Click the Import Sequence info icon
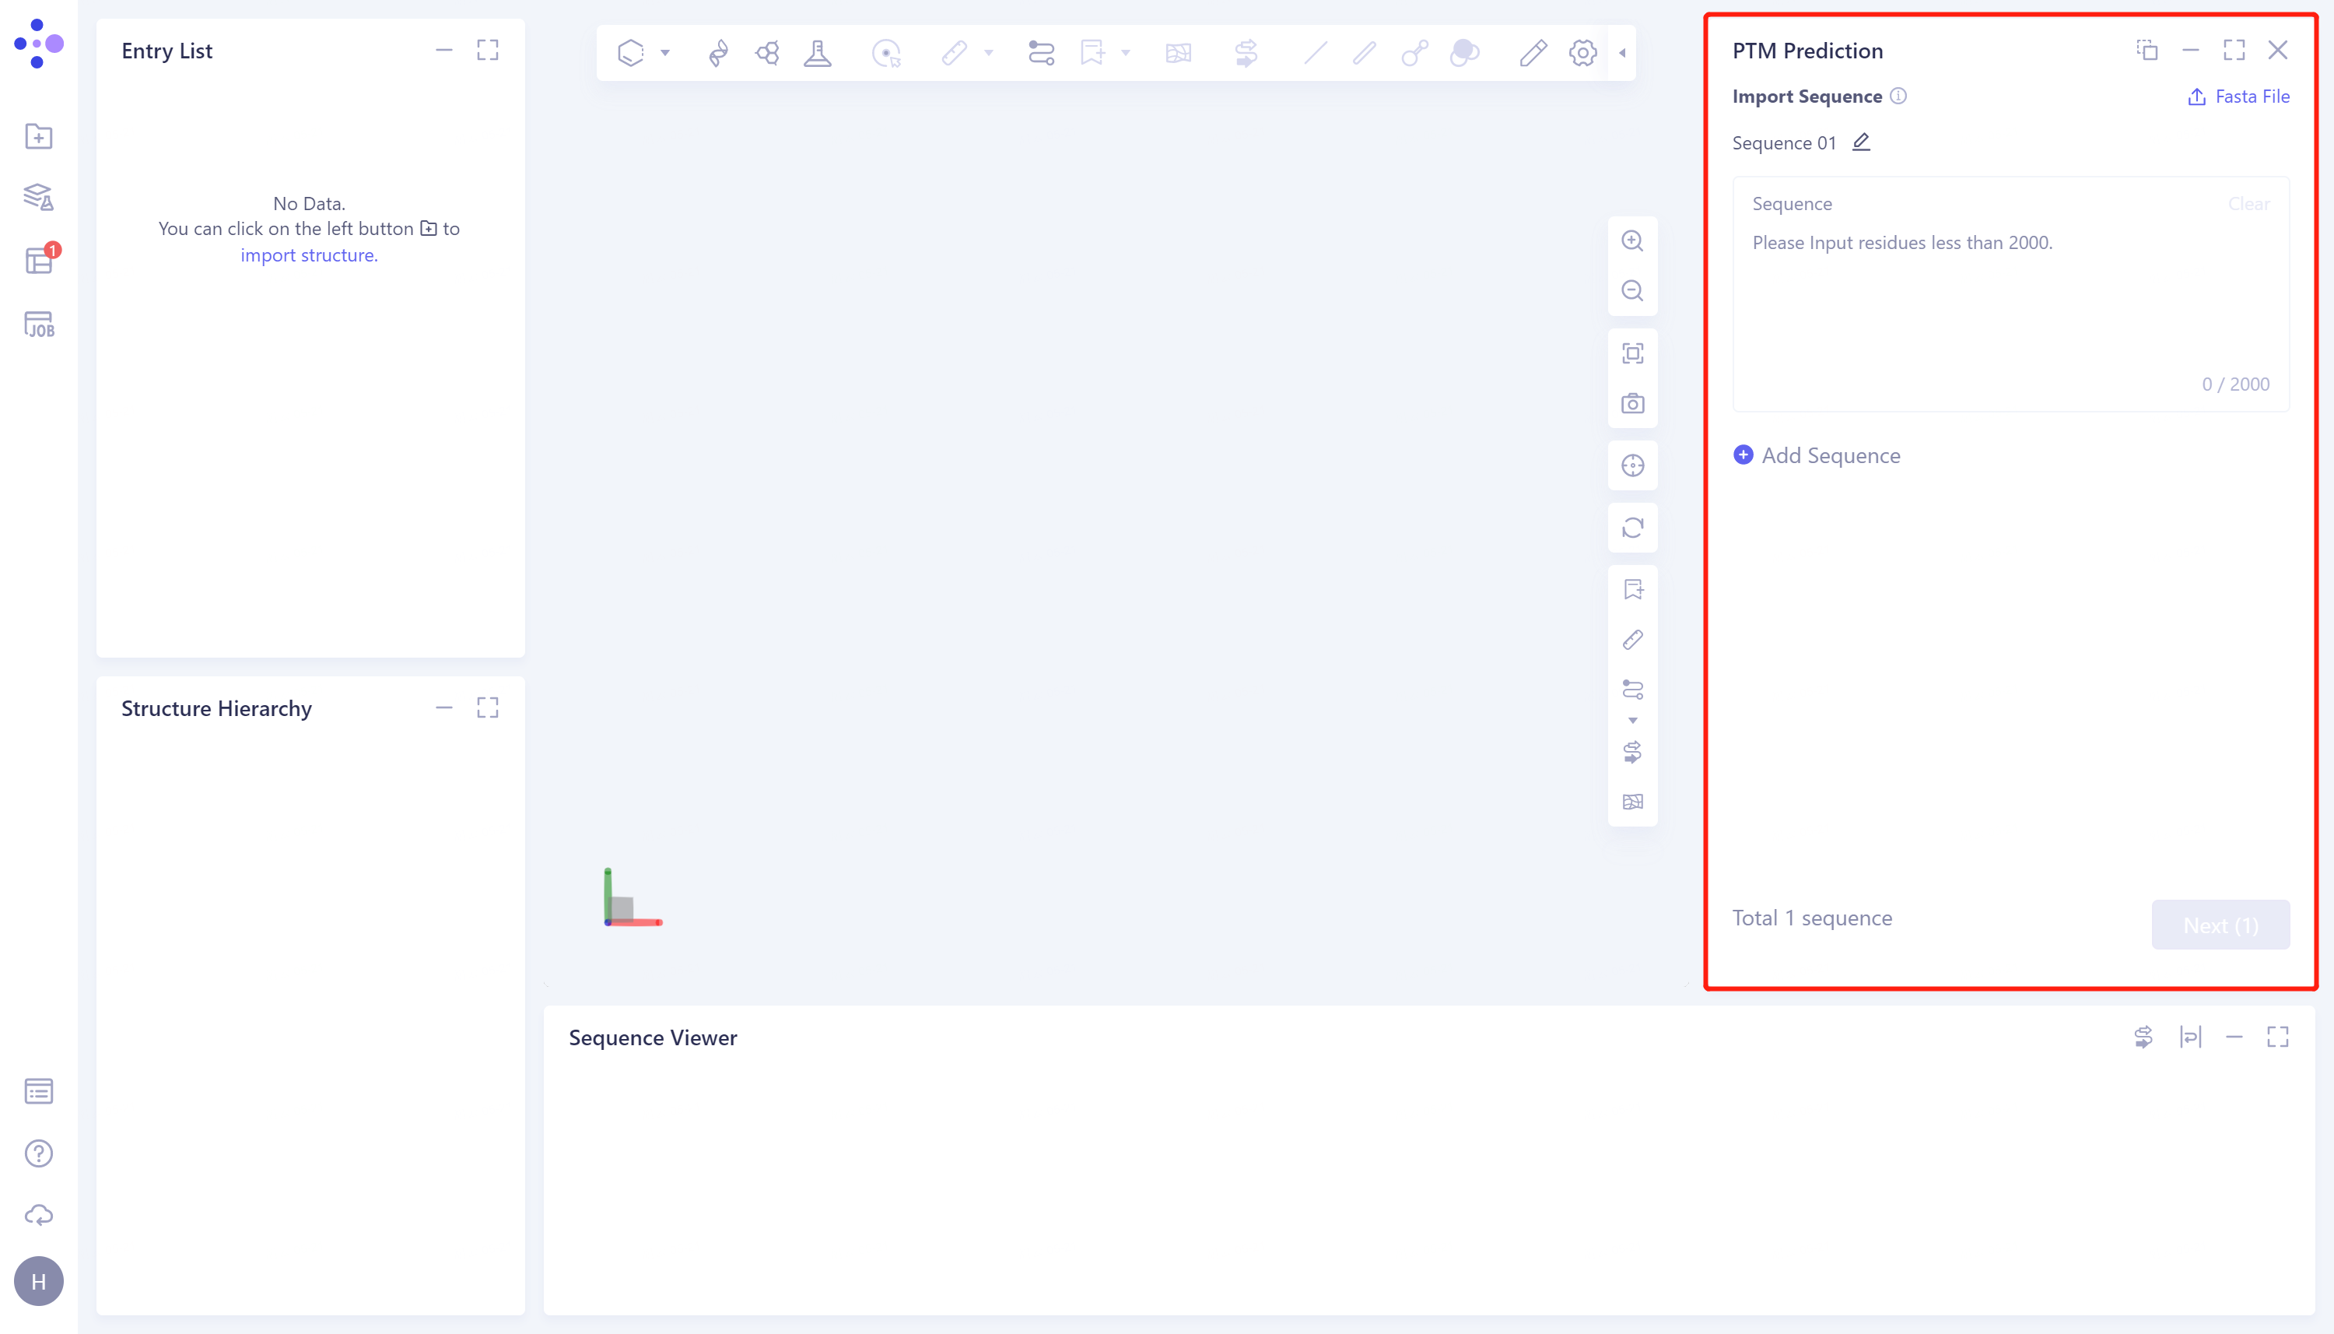The height and width of the screenshot is (1334, 2334). point(1898,97)
